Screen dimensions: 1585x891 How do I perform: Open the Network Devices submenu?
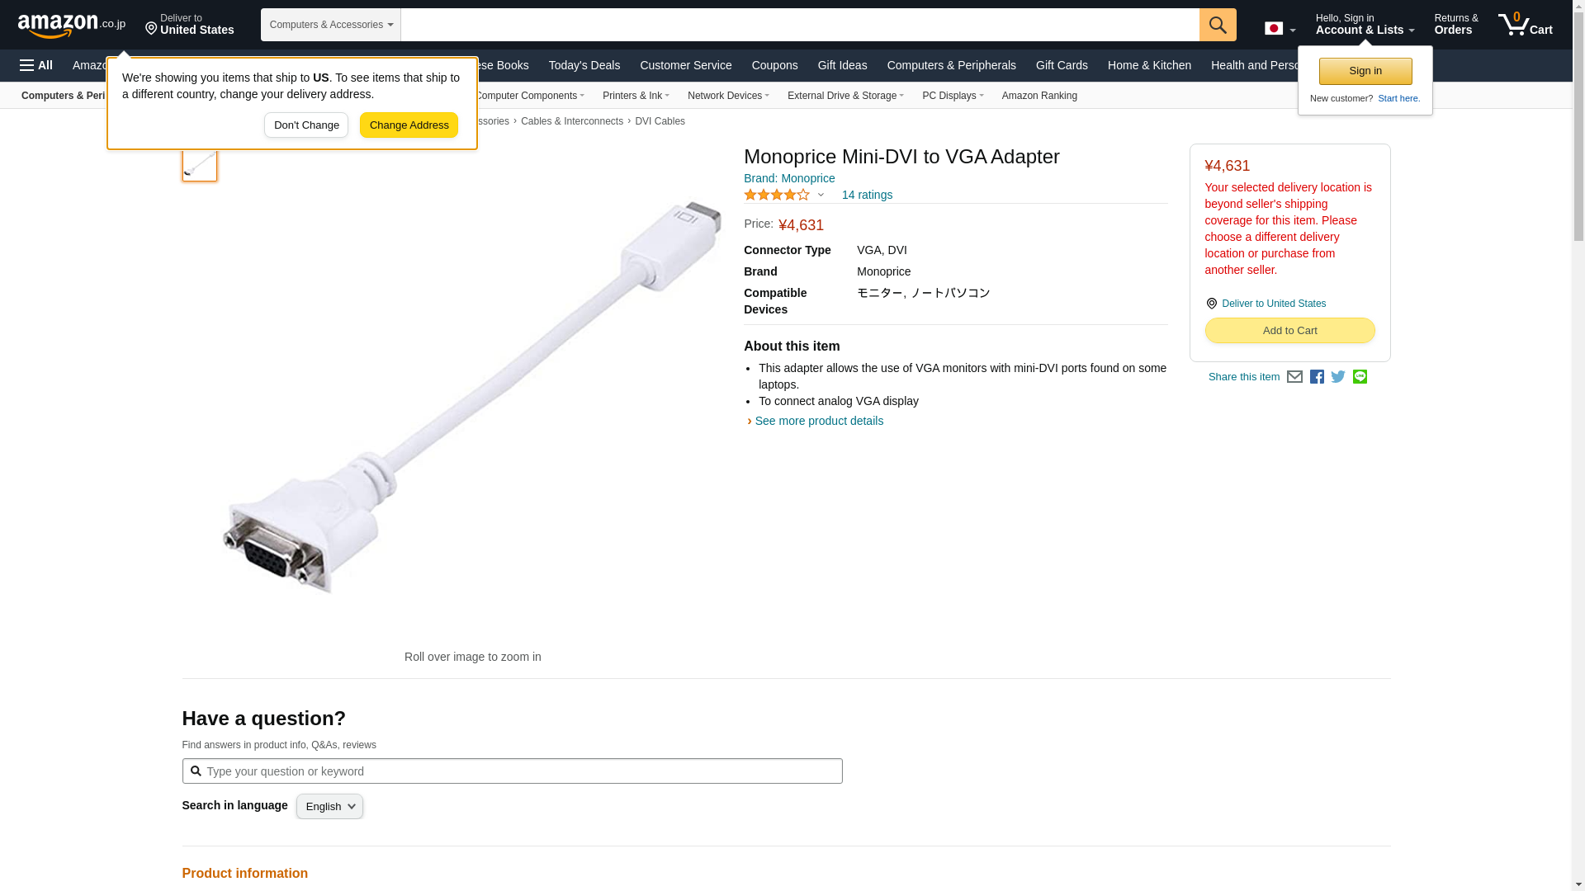pyautogui.click(x=727, y=96)
